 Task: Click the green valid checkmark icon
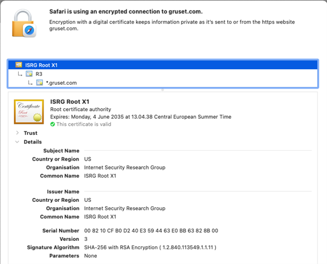[52, 124]
